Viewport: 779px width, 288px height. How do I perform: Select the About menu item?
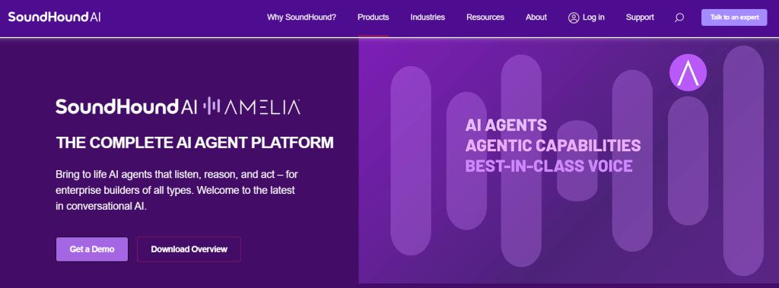536,17
